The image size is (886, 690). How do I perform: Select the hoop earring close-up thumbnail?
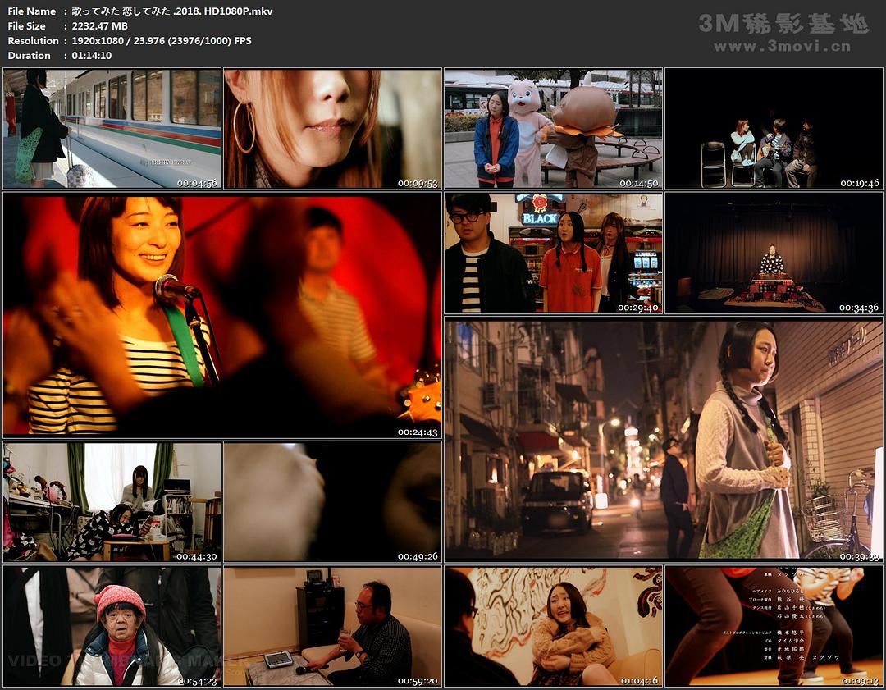click(332, 129)
